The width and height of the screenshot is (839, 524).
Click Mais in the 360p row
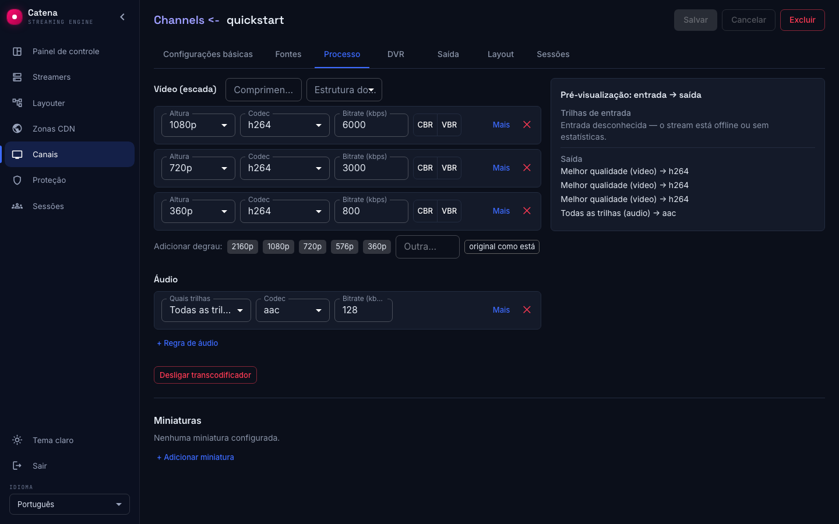(x=501, y=211)
